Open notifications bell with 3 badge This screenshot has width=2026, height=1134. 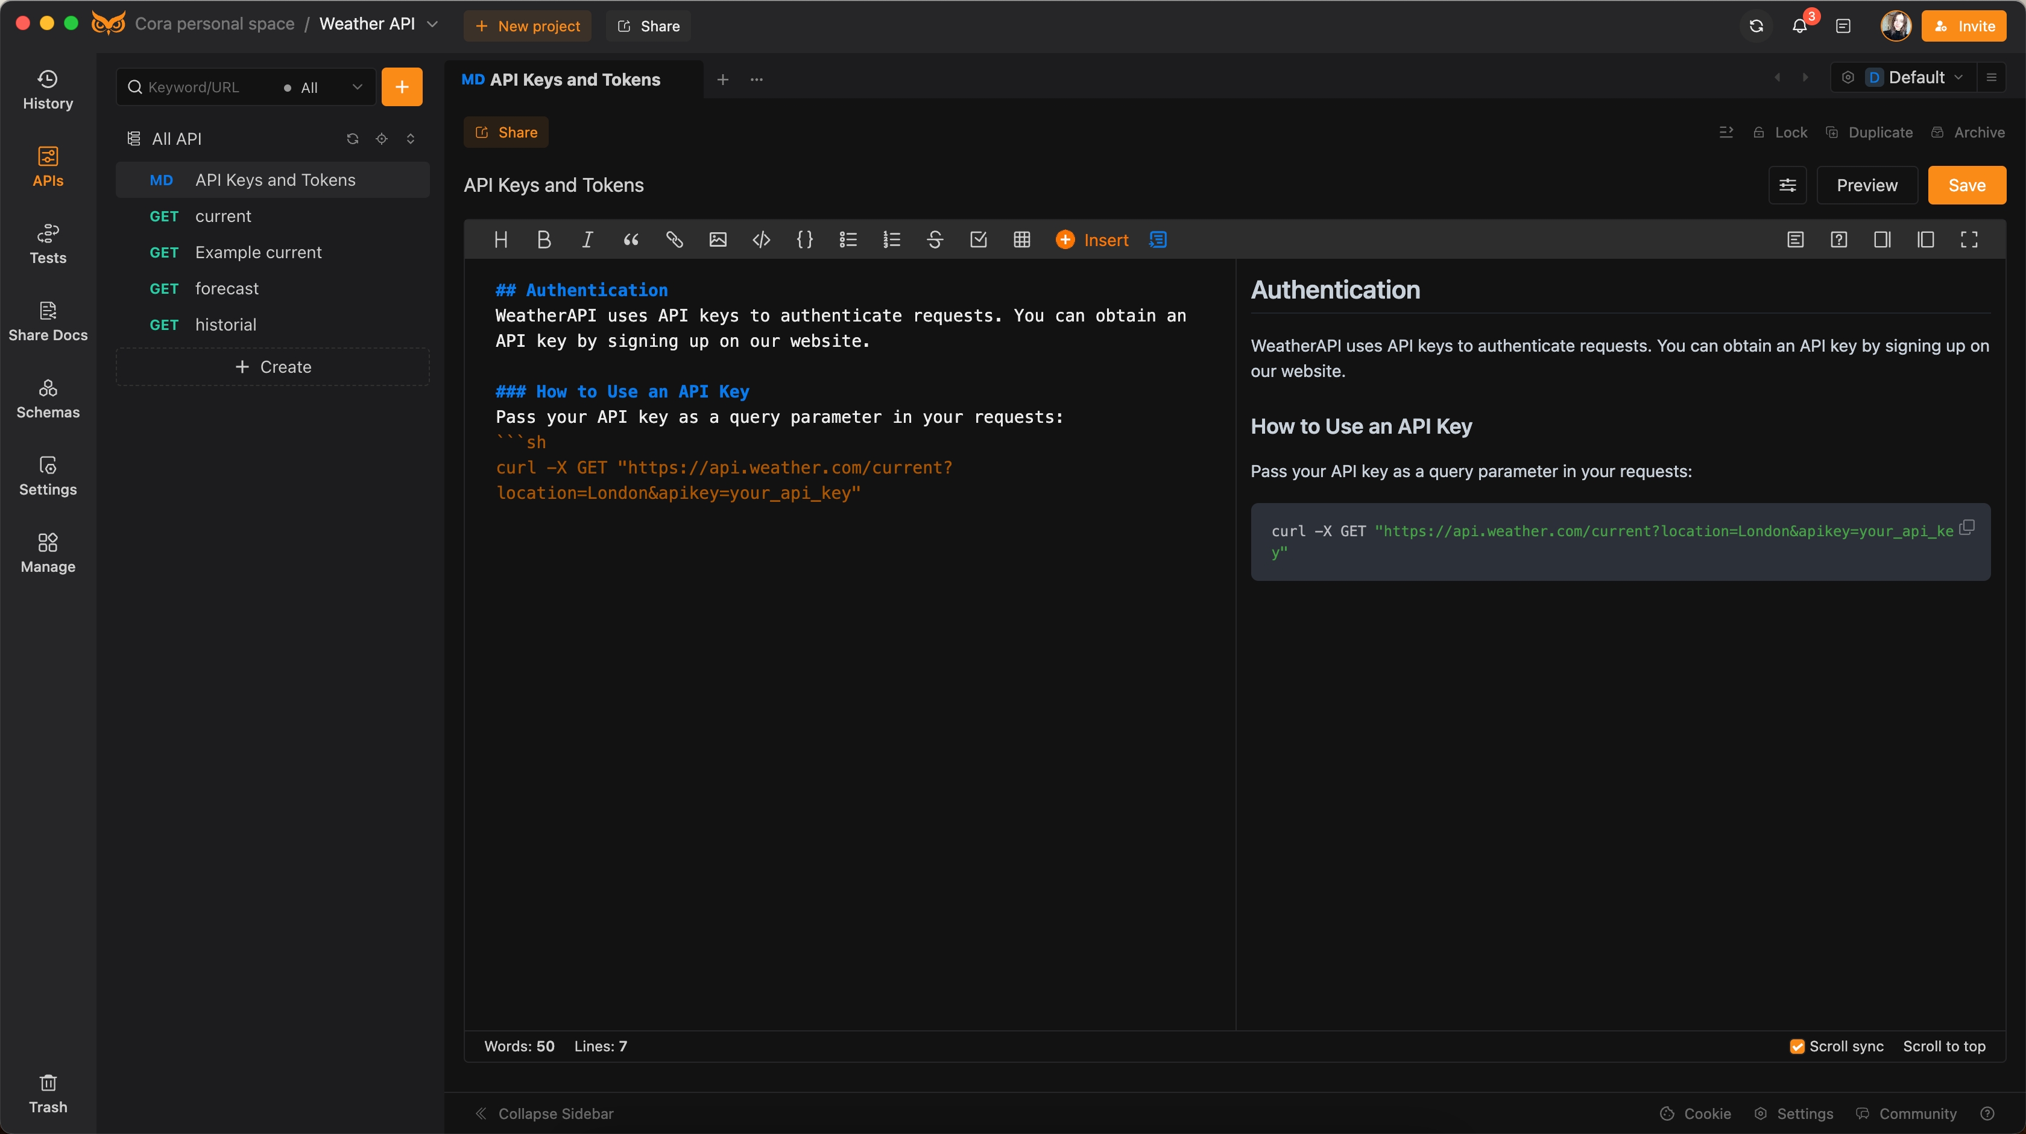[1799, 26]
